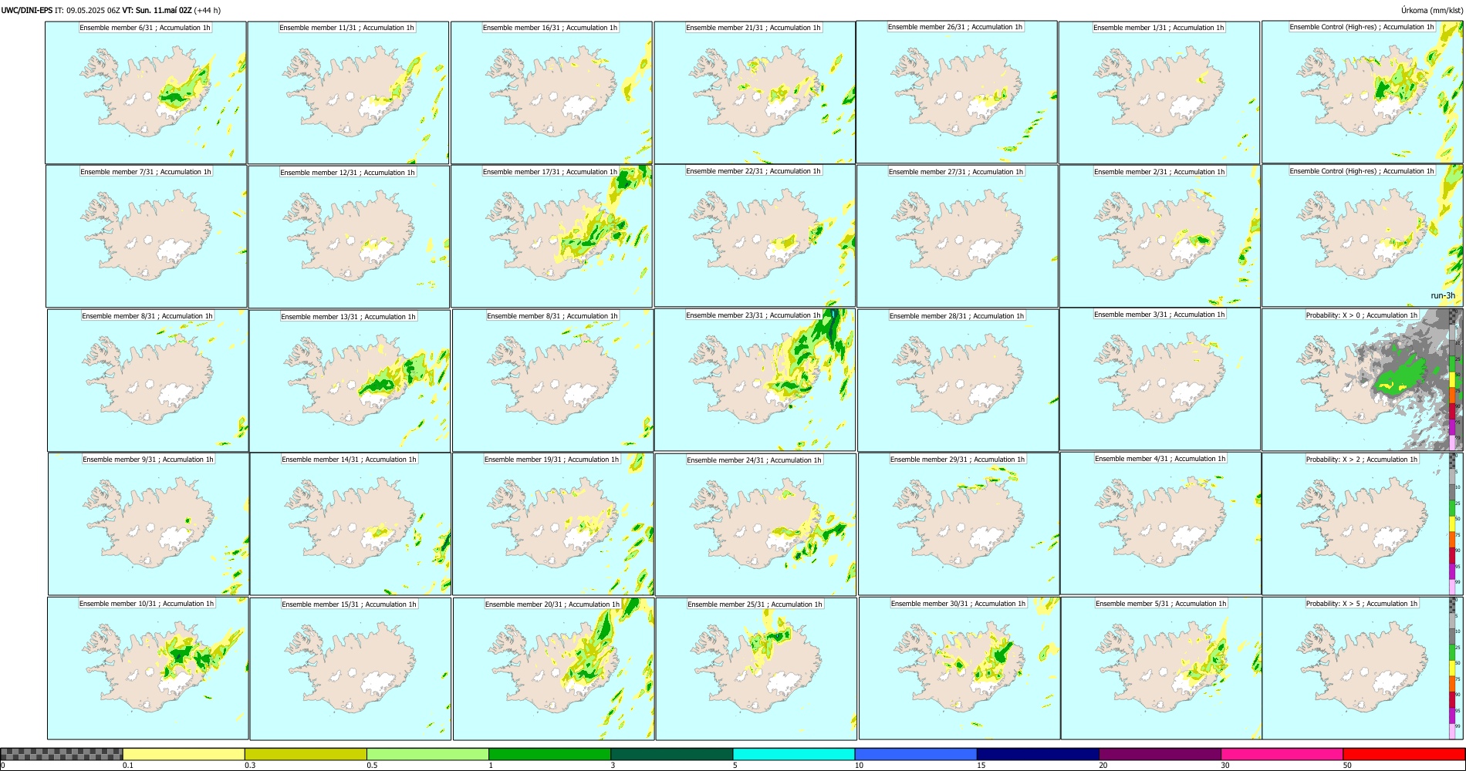Viewport: 1466px width, 771px height.
Task: Click the 'Ensemble member 22/31 ; Accumulation 1h' label
Action: coord(753,171)
